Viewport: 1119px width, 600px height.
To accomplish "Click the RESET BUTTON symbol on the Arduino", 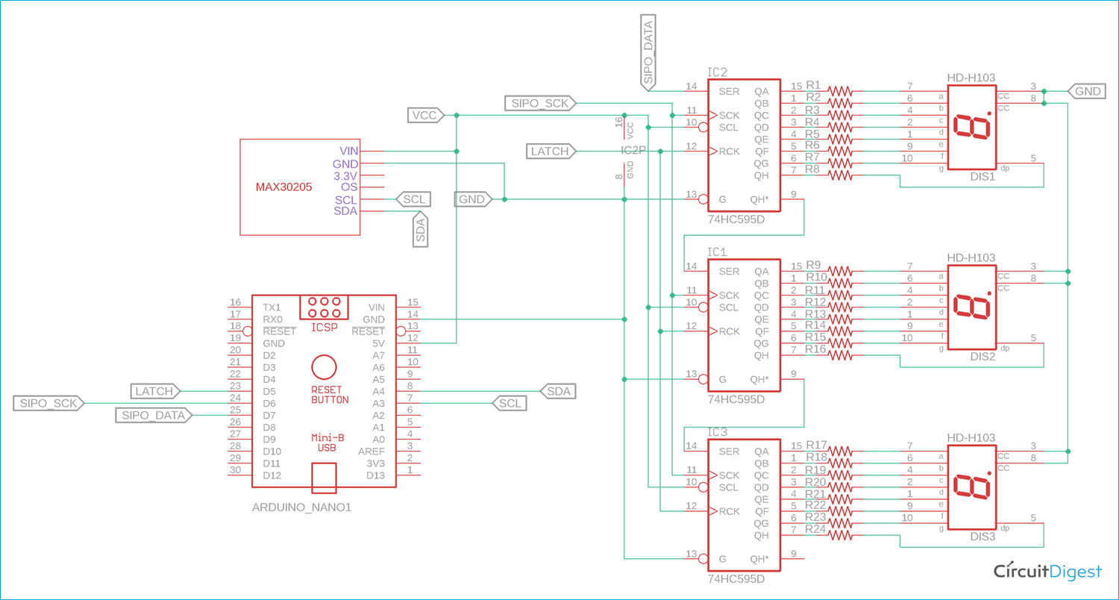I will point(323,366).
